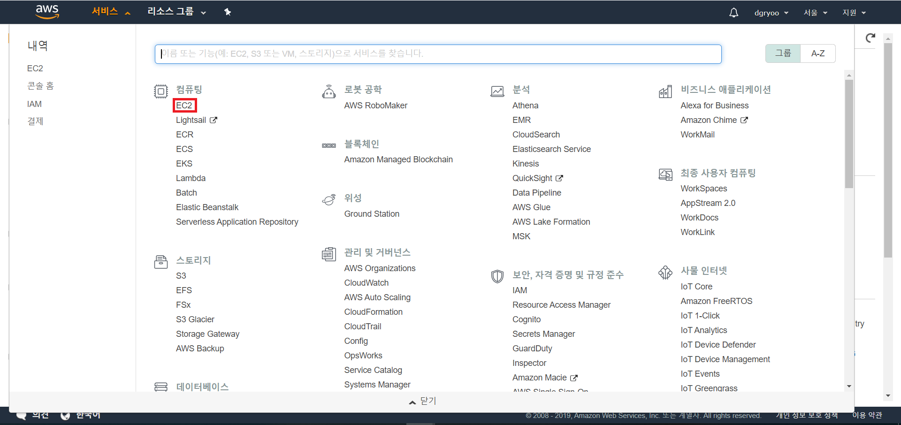Open Alexa for Business
901x425 pixels.
point(715,106)
